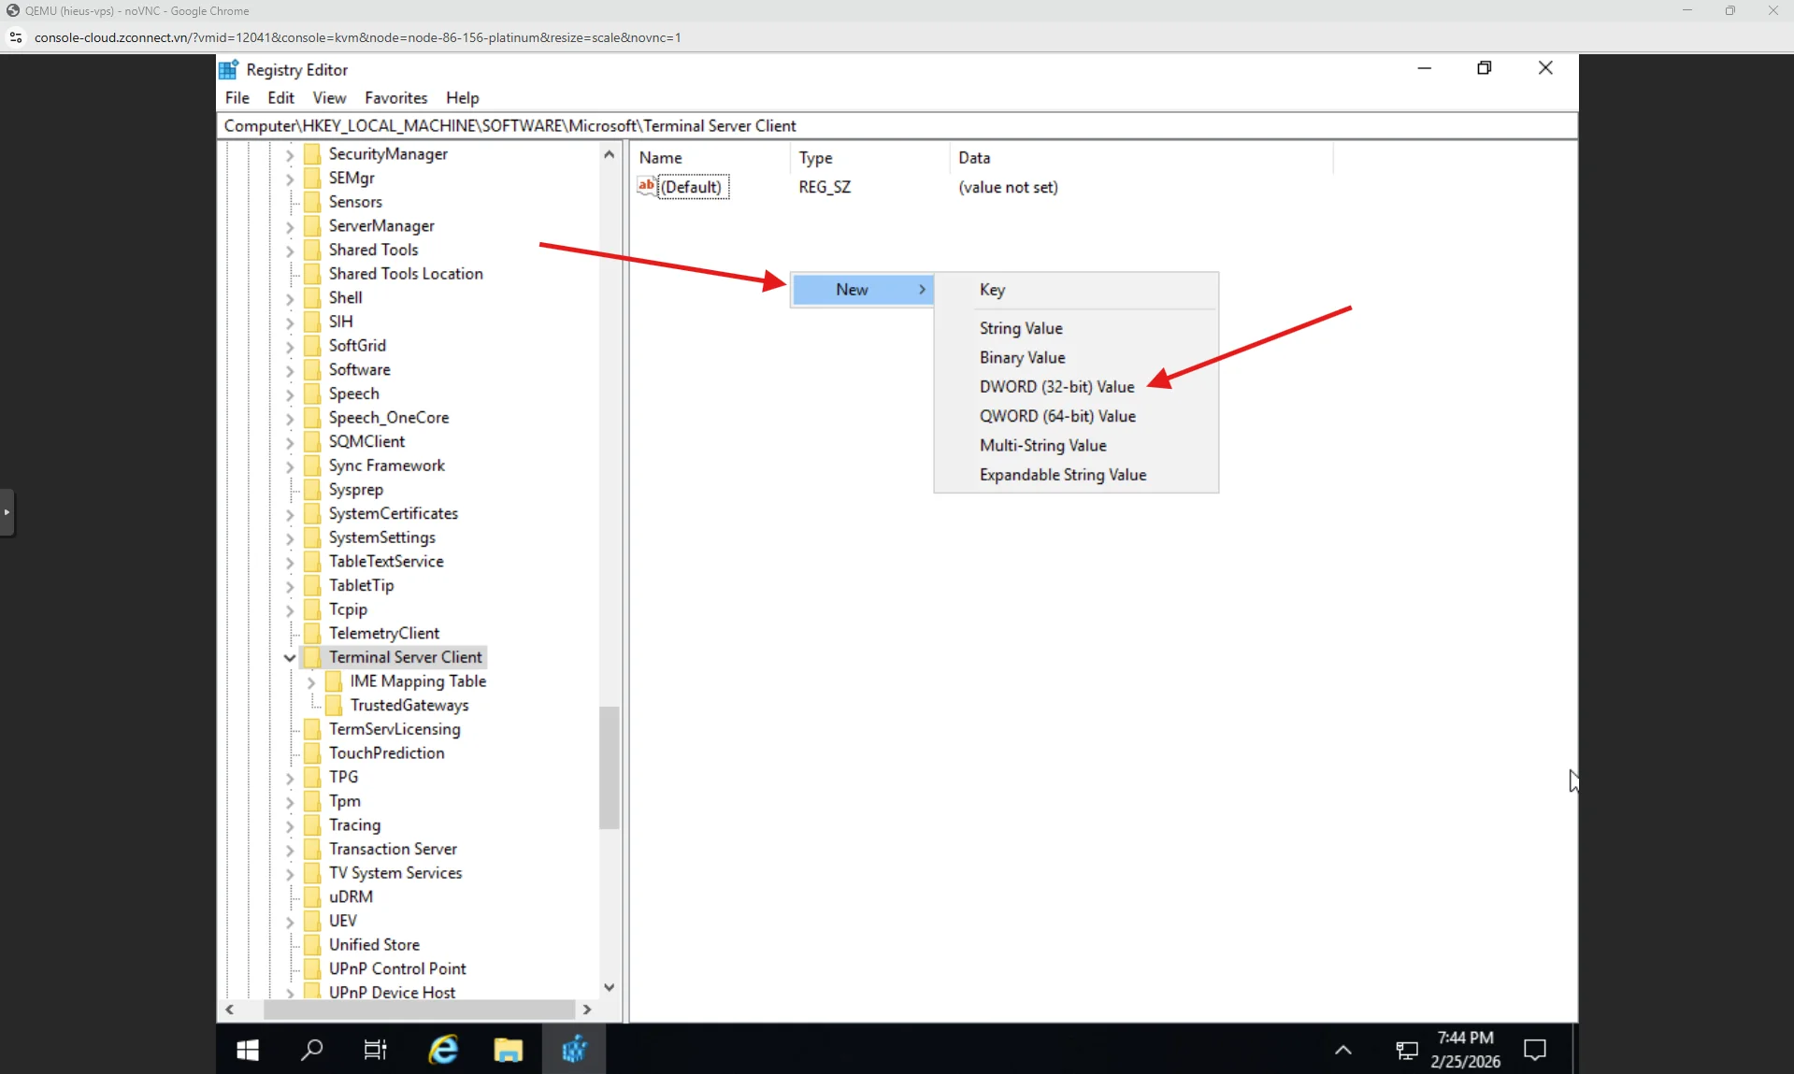Show hidden system tray icons

coord(1343,1050)
